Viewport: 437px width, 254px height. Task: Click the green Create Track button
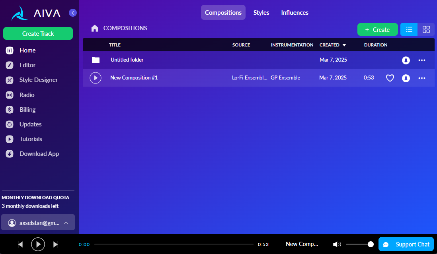click(38, 34)
